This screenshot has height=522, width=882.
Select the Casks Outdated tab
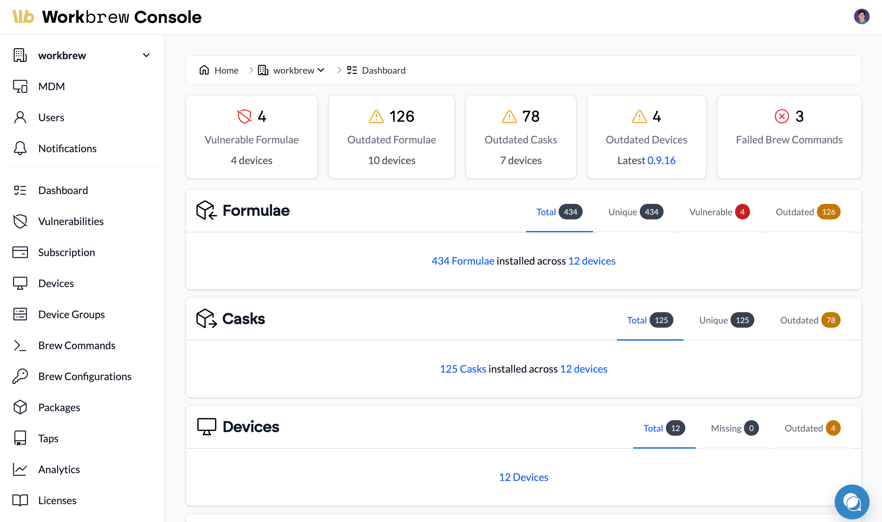(810, 320)
